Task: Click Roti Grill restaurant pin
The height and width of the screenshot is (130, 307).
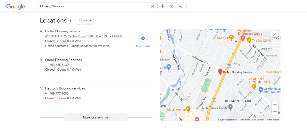Action: point(231,38)
